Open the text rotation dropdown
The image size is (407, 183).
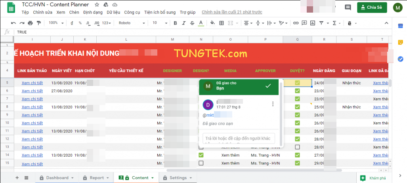coord(283,23)
